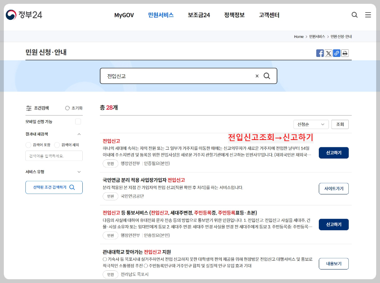Image resolution: width=380 pixels, height=283 pixels.
Task: Open the 신청순 sort dropdown
Action: 311,124
